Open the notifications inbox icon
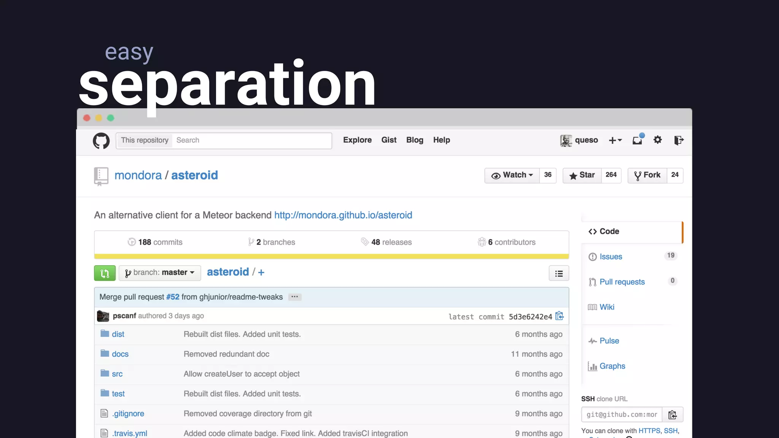The height and width of the screenshot is (438, 779). tap(638, 140)
